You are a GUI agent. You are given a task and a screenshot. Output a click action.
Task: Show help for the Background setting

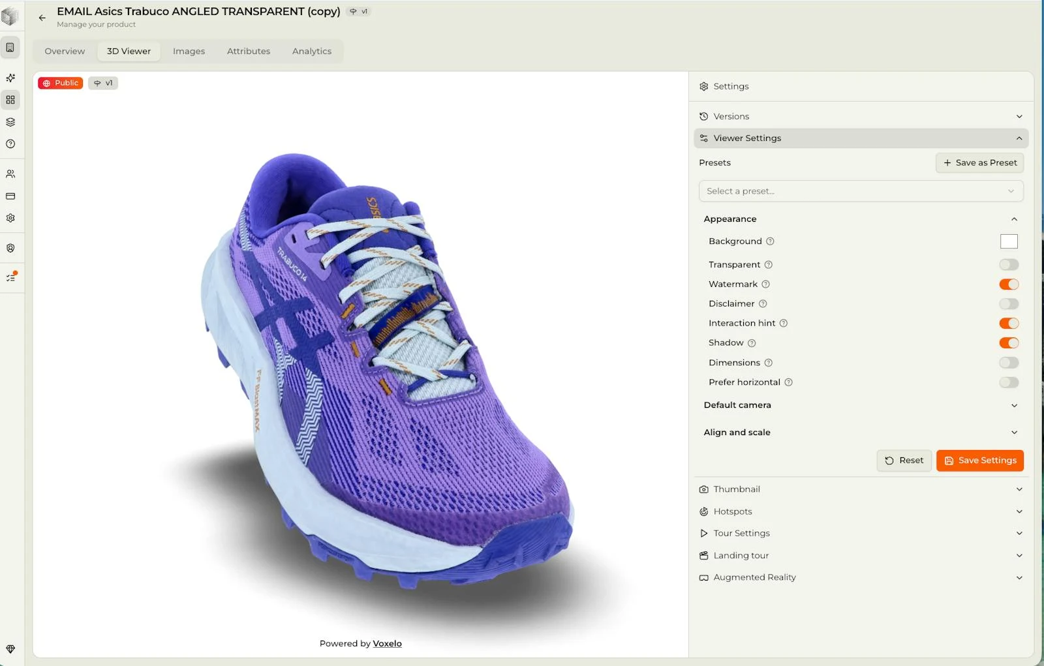pyautogui.click(x=770, y=241)
